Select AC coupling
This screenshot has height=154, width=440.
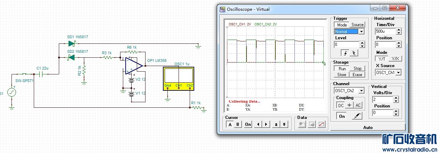358,105
